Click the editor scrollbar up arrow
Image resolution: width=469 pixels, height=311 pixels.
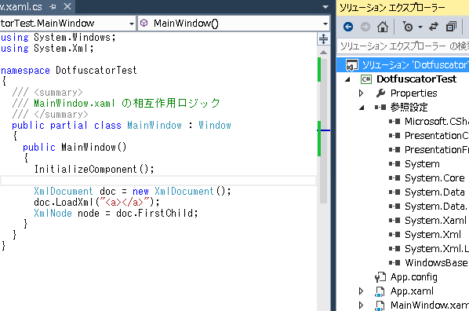point(323,52)
